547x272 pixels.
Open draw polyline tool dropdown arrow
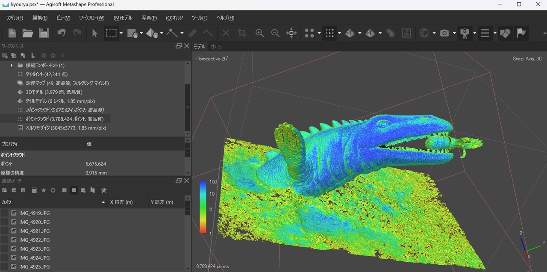pyautogui.click(x=182, y=33)
